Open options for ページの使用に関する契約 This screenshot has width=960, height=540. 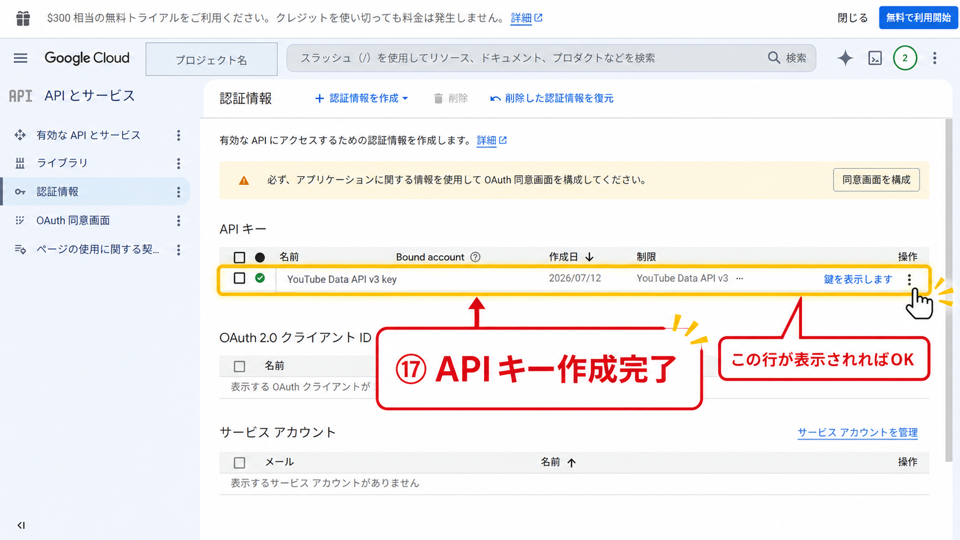(x=179, y=250)
